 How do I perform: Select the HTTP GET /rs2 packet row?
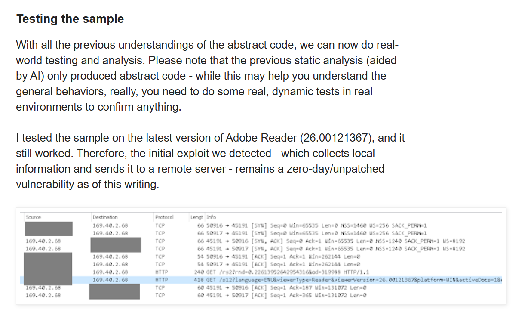click(x=261, y=272)
